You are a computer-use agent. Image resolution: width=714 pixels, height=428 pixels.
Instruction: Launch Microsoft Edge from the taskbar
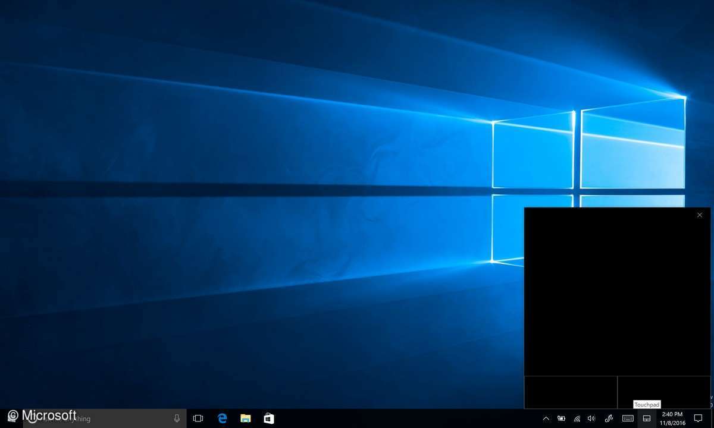222,418
